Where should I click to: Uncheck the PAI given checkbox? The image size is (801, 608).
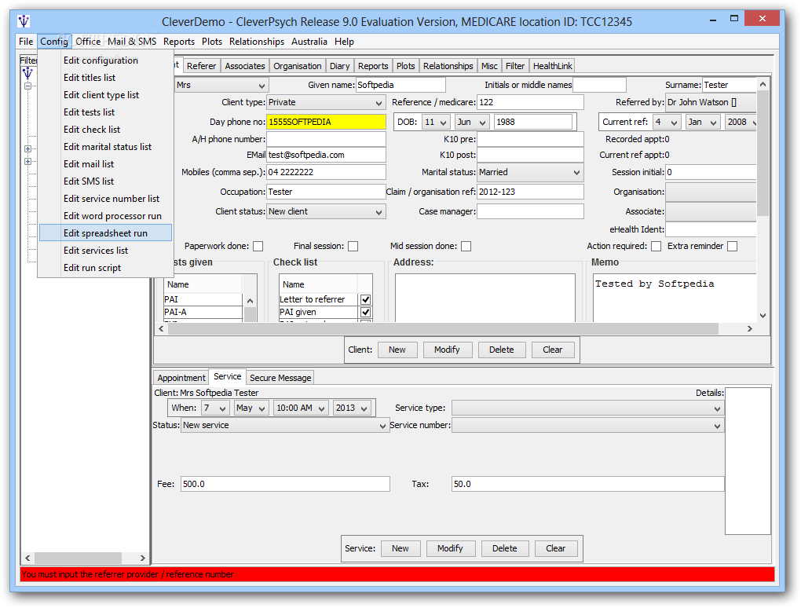click(365, 312)
